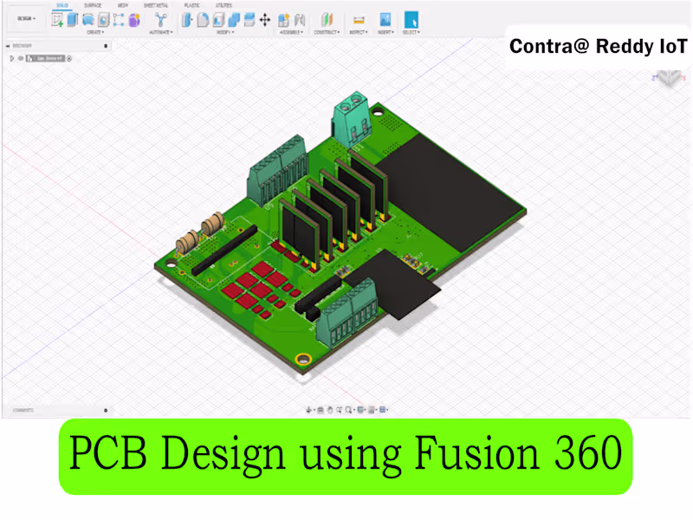Open the DESIGN workspace dropdown

(23, 19)
